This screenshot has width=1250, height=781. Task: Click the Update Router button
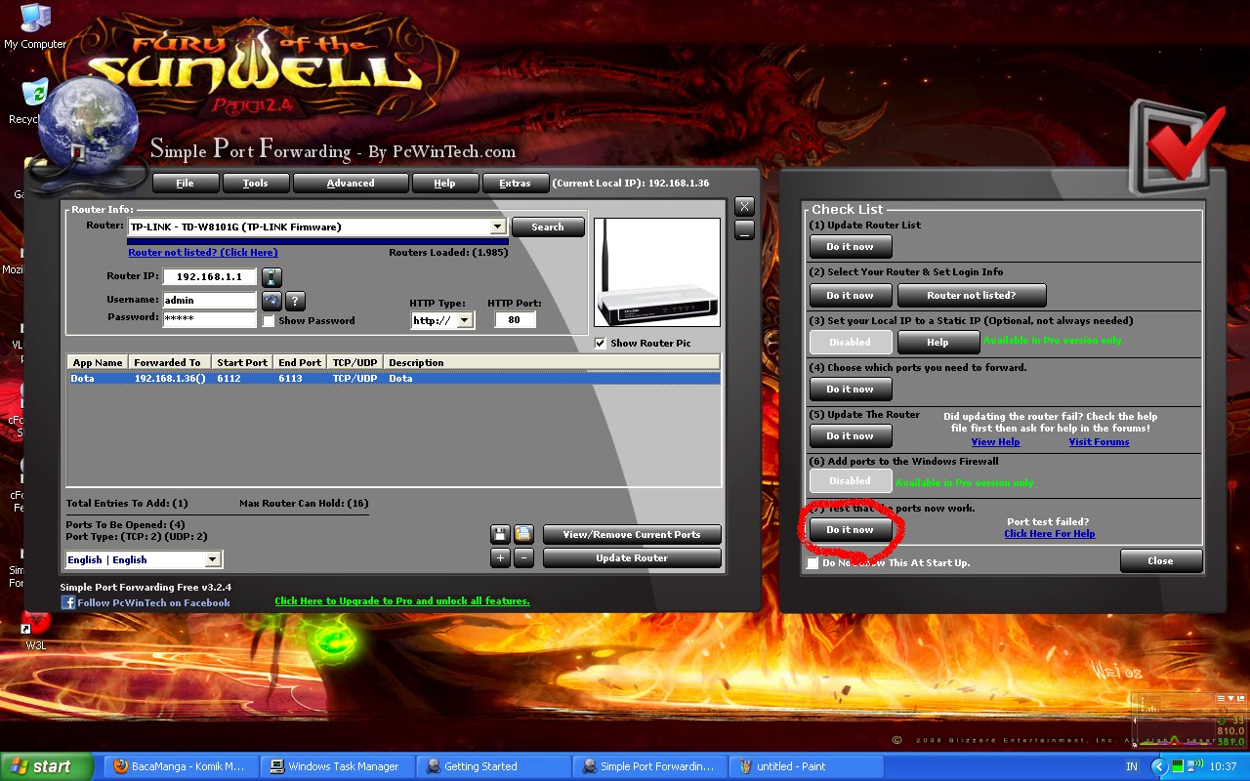tap(632, 557)
